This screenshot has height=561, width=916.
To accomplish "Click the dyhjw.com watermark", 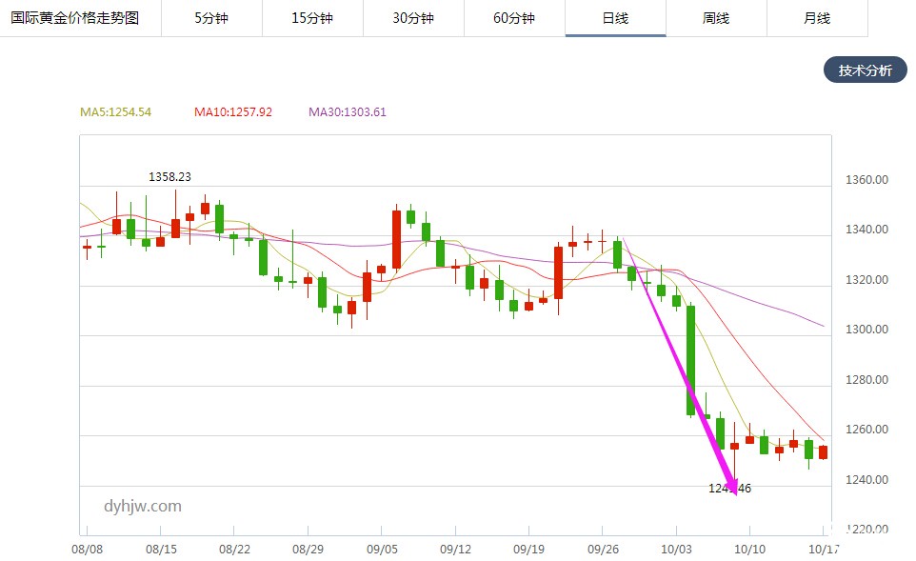I will (x=143, y=507).
